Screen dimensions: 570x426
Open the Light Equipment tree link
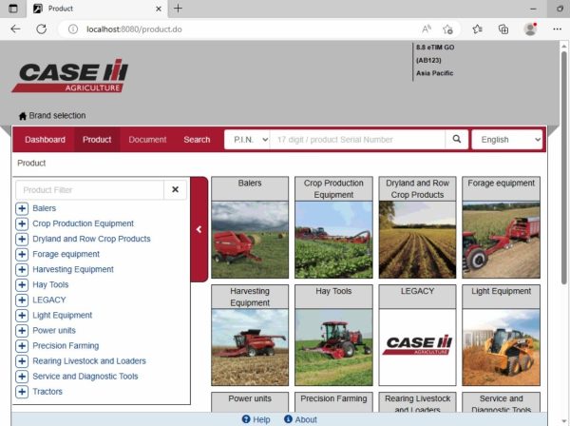pyautogui.click(x=63, y=316)
